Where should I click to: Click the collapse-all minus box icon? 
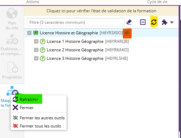coord(143,22)
